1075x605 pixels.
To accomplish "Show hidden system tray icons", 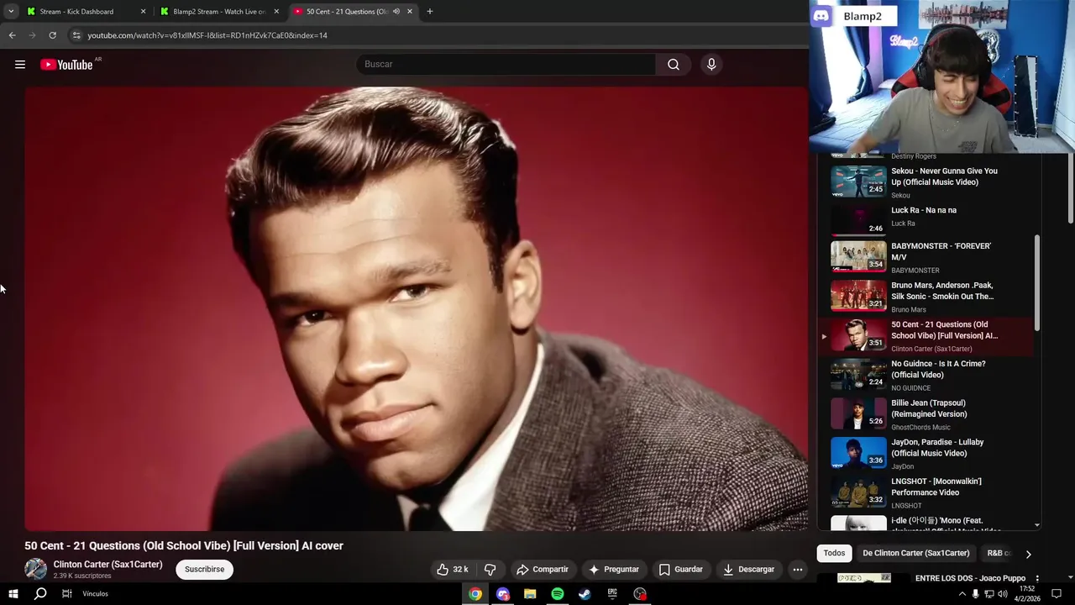I will point(962,594).
